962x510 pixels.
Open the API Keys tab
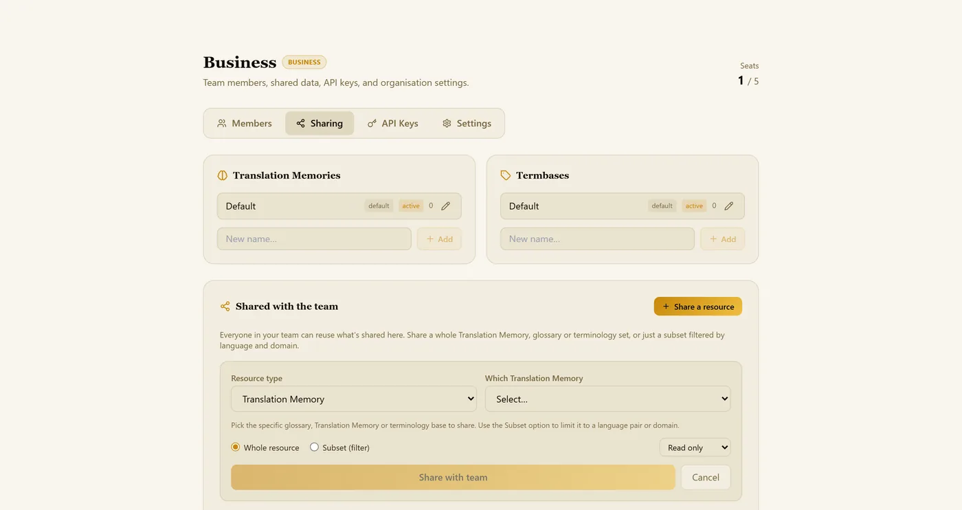click(393, 123)
